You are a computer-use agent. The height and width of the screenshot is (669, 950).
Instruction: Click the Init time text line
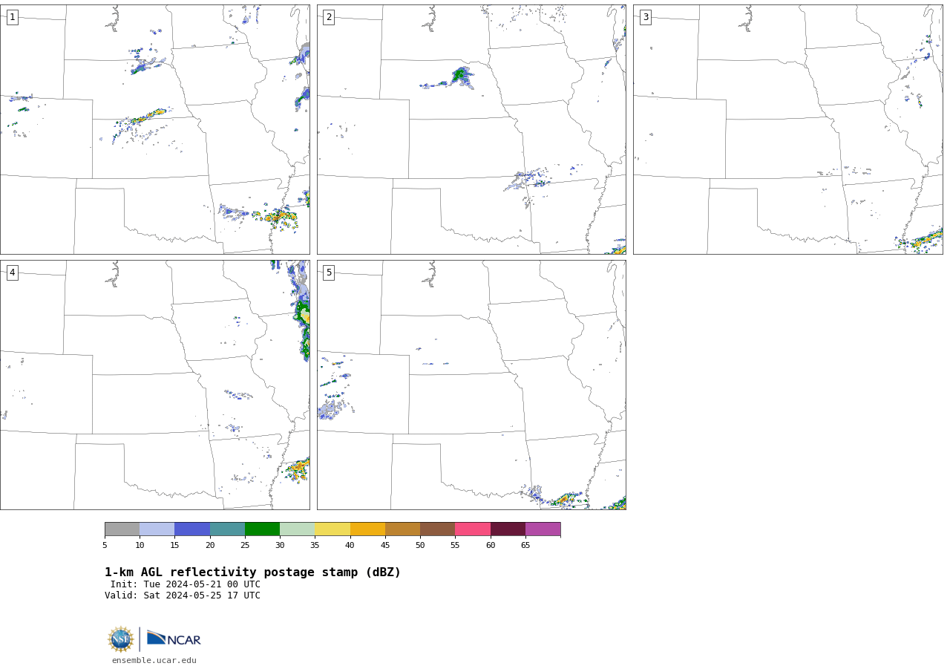coord(186,584)
